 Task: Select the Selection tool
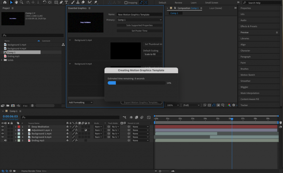coord(11,3)
